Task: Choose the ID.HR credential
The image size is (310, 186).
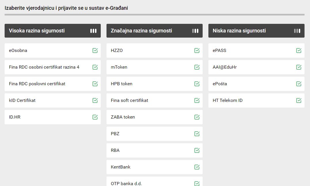Action: pyautogui.click(x=53, y=117)
